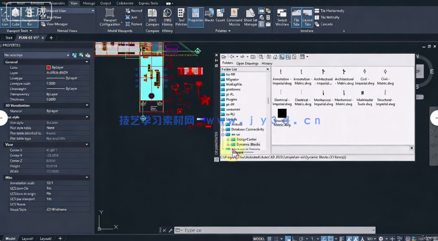Screen dimensions: 438x241
Task: Switch to the Open Drawings tab in DesignCenter
Action: pos(248,63)
